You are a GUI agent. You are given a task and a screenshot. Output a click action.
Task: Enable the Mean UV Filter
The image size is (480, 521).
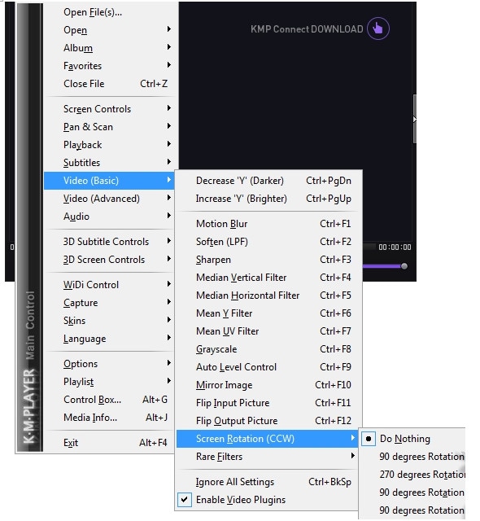[x=268, y=331]
